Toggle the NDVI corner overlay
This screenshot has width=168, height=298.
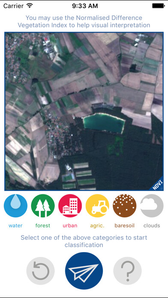(158, 185)
